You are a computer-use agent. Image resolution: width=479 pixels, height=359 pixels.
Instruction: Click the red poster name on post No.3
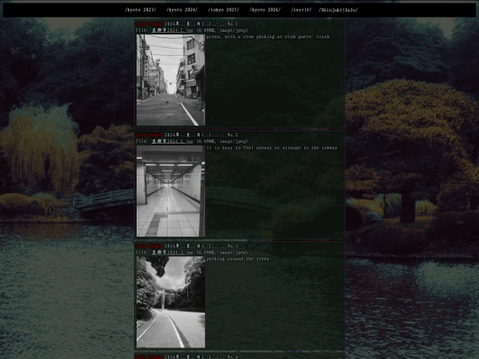coord(148,246)
